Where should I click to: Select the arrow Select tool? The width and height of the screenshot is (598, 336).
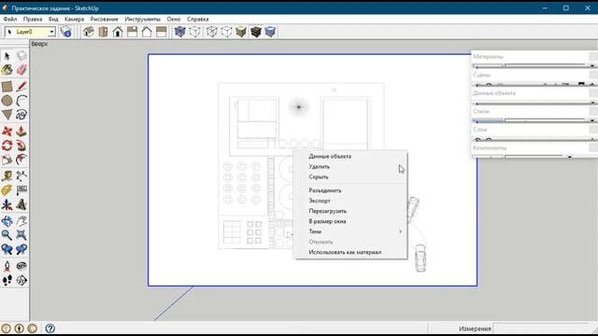[7, 56]
